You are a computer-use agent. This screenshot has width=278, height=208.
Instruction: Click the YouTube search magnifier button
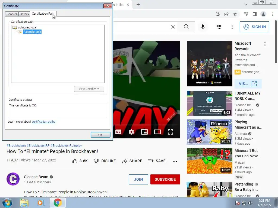point(186,27)
